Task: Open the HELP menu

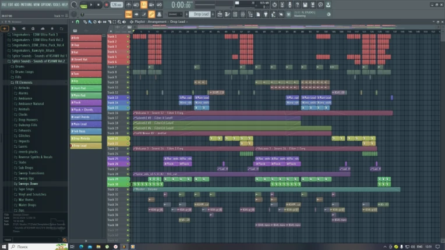Action: click(x=65, y=5)
